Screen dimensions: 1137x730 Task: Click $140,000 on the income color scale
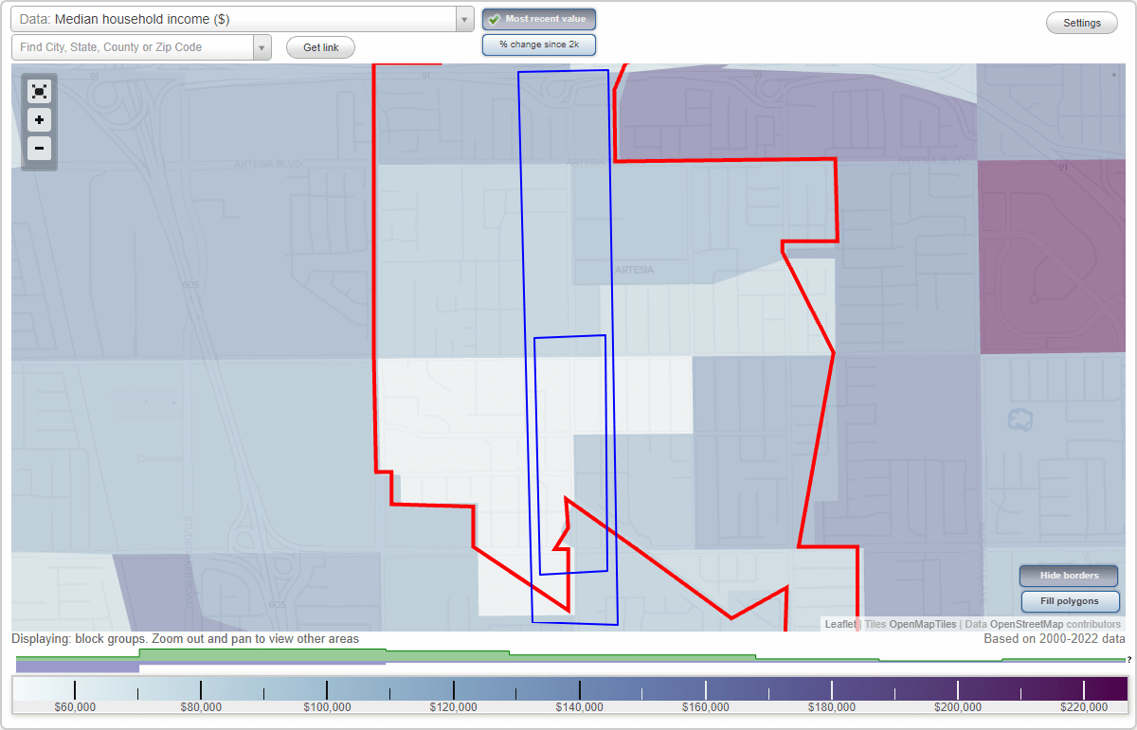tap(579, 706)
